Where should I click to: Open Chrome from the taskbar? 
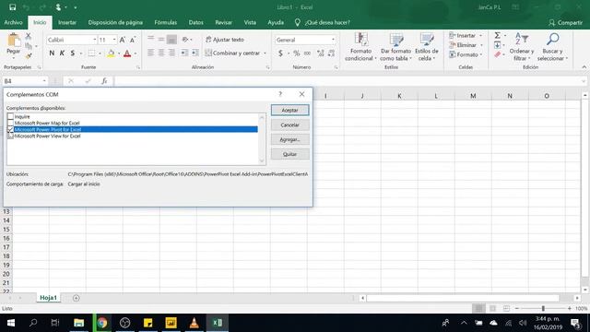coord(102,323)
